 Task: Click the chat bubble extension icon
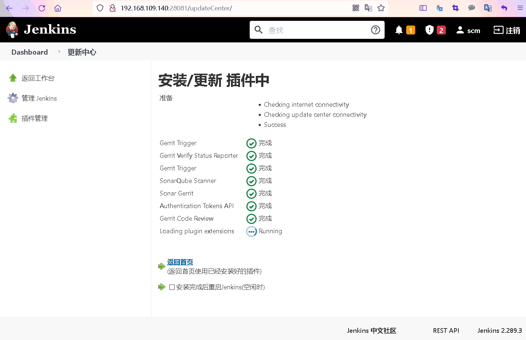coord(472,8)
